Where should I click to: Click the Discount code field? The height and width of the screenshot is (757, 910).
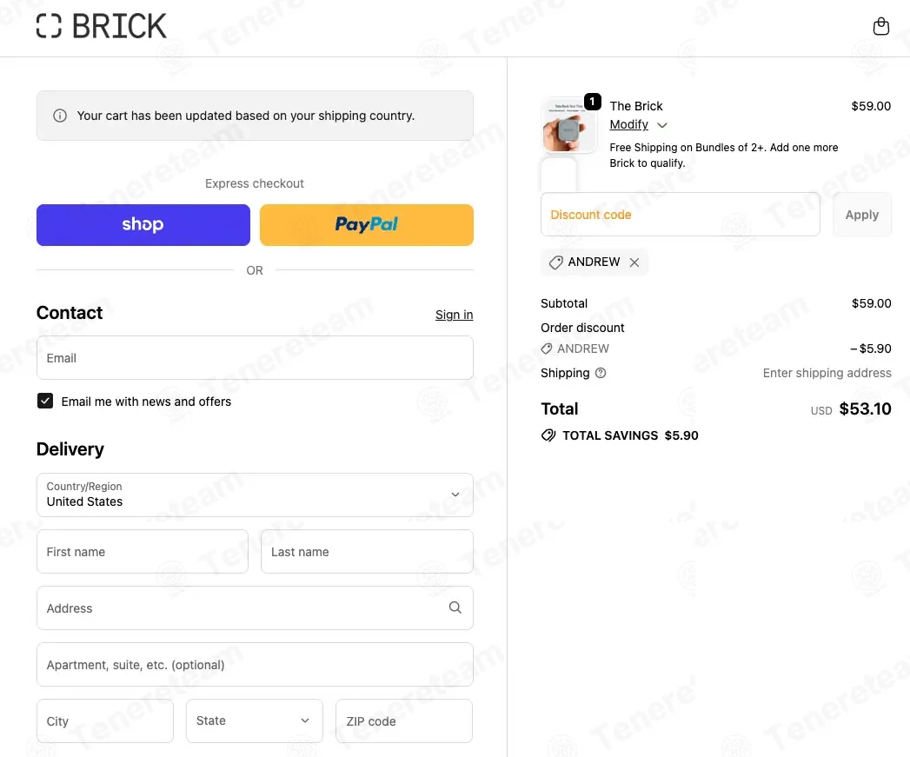click(680, 215)
